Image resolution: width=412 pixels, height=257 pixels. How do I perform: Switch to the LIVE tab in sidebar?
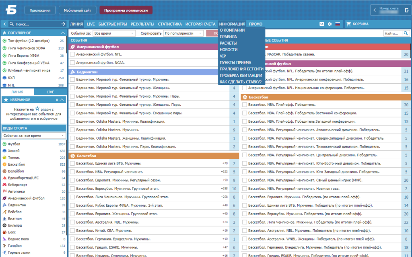(x=50, y=92)
